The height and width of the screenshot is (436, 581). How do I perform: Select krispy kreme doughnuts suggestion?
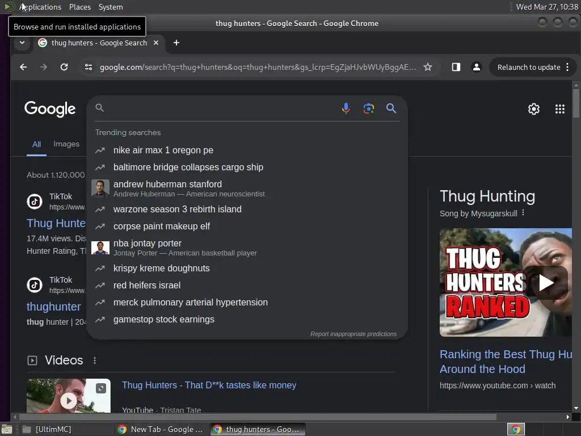[x=247, y=268]
